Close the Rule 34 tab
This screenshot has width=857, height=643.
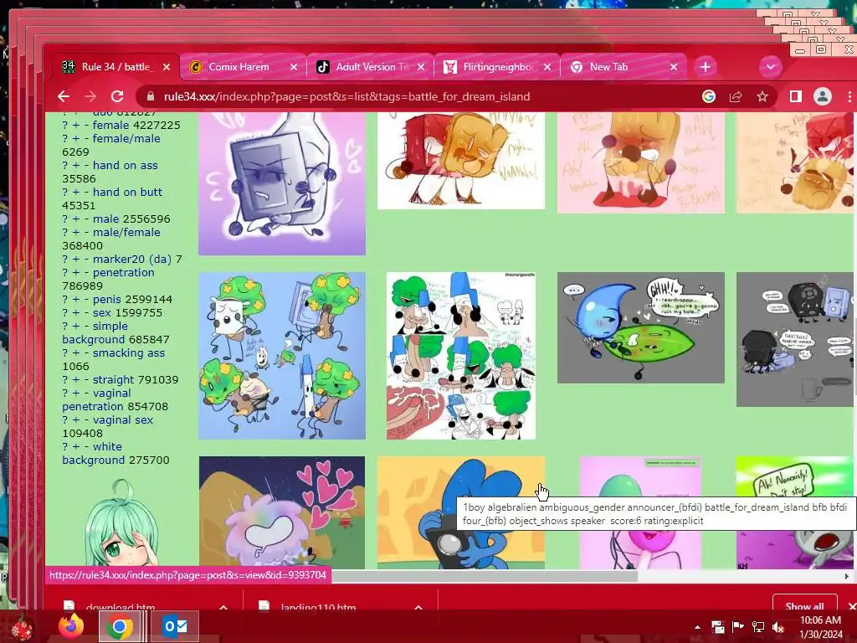[x=167, y=67]
